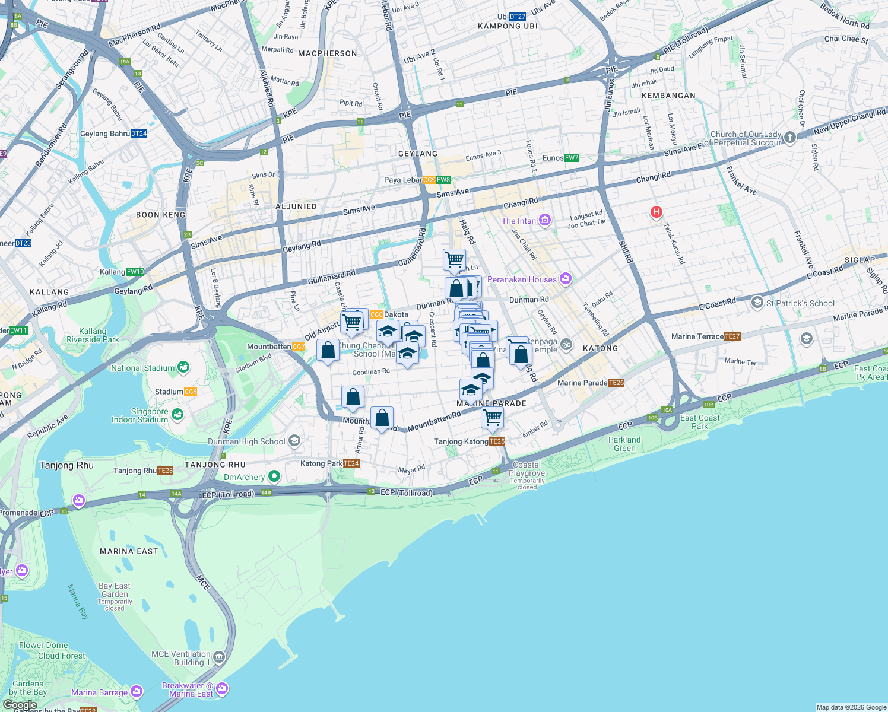This screenshot has width=888, height=712.
Task: Select the BOON KENG district label
Action: (x=161, y=215)
